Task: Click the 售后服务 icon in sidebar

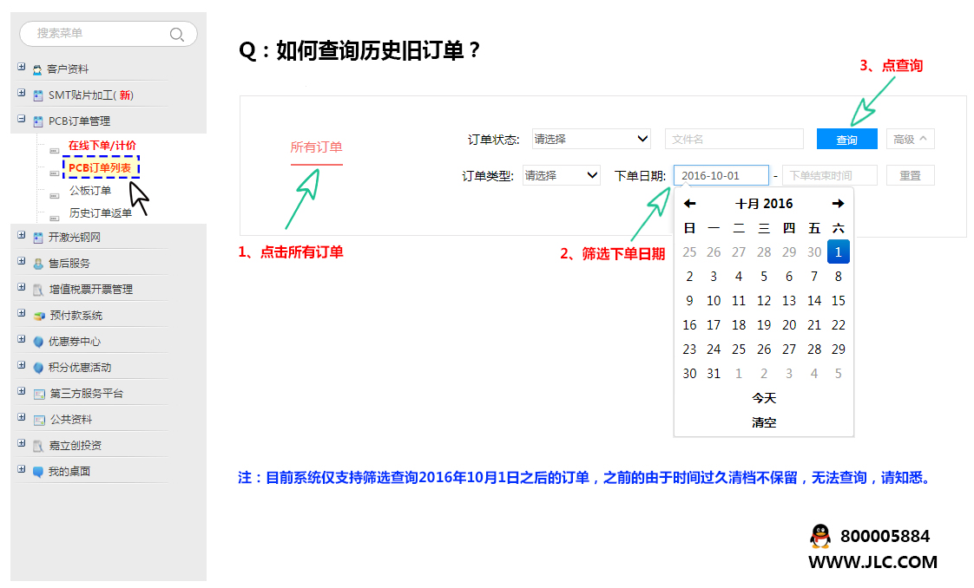Action: pyautogui.click(x=37, y=264)
